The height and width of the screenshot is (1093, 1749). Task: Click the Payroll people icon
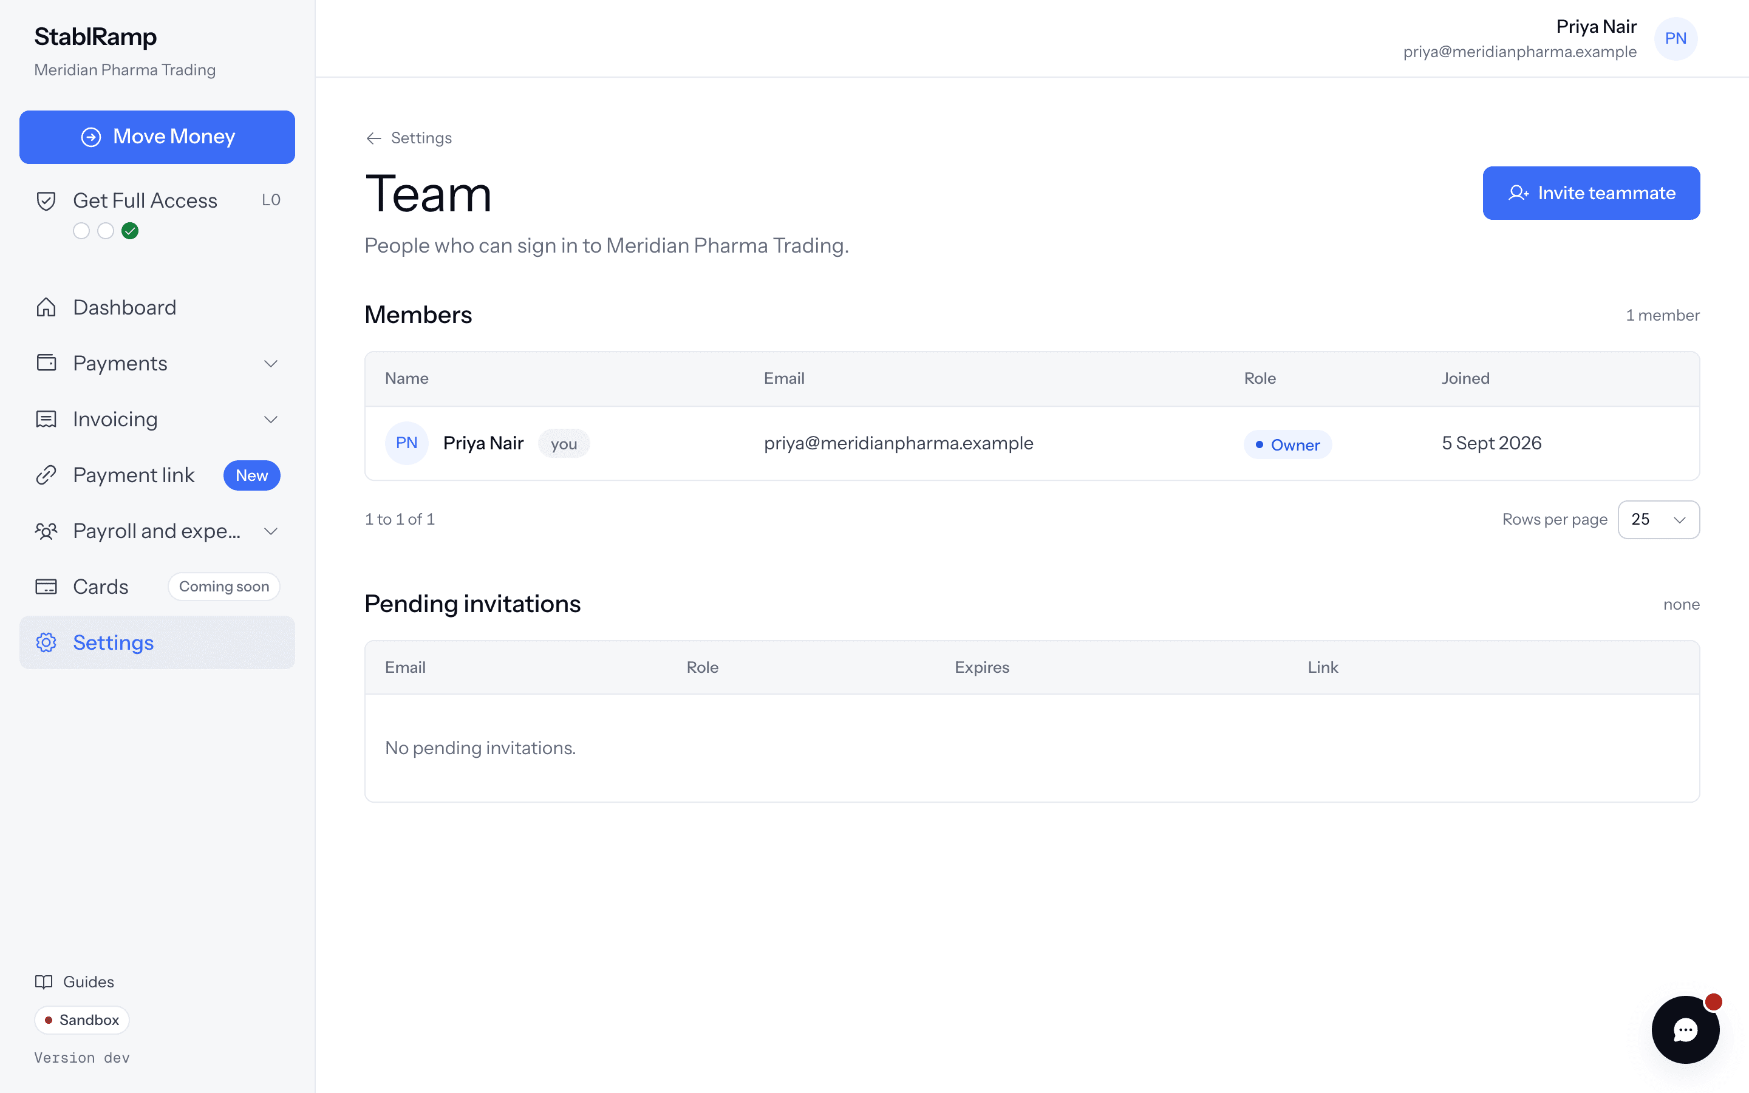[46, 531]
